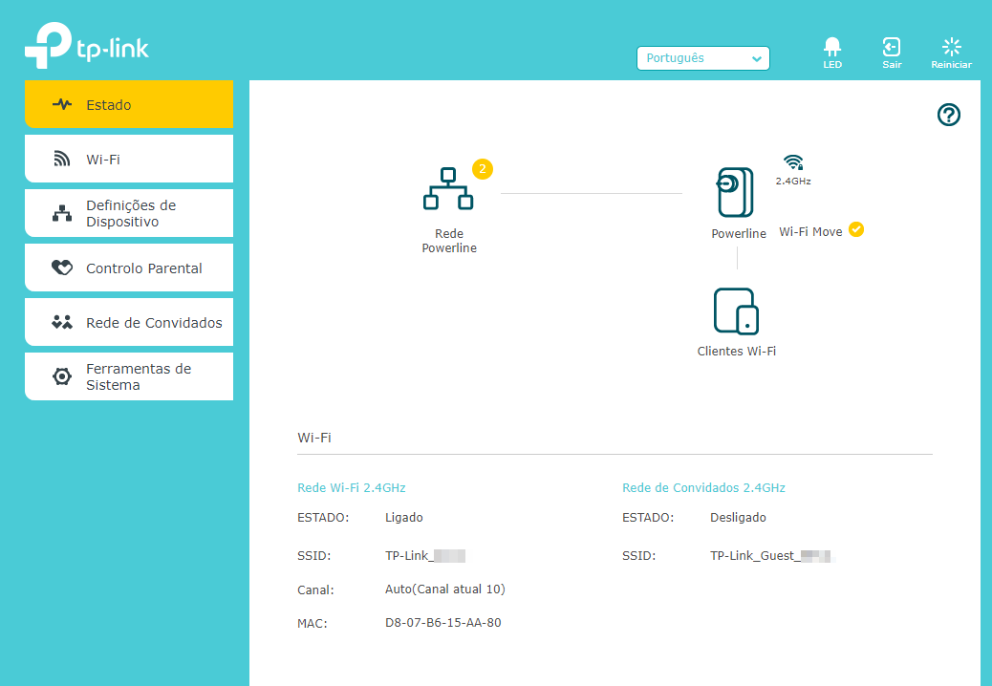The image size is (992, 686).
Task: Click the Rede Powerline network icon
Action: (448, 189)
